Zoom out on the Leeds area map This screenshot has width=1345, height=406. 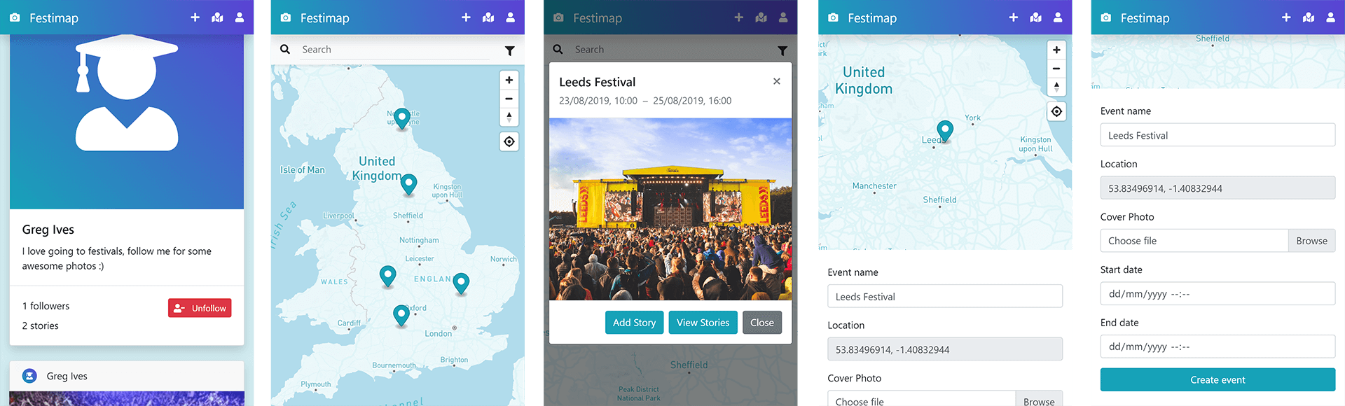tap(1056, 69)
